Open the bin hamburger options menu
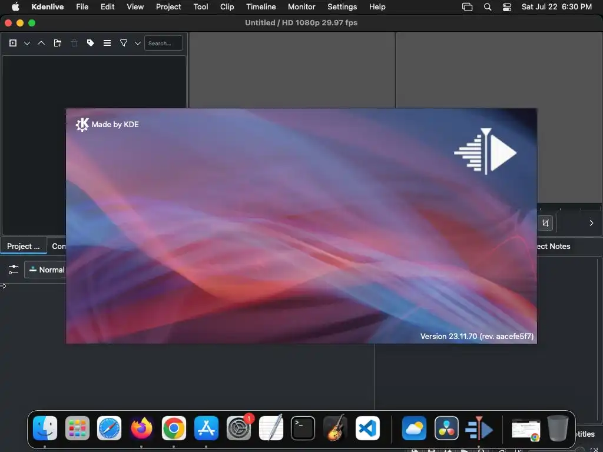The height and width of the screenshot is (452, 603). tap(107, 43)
